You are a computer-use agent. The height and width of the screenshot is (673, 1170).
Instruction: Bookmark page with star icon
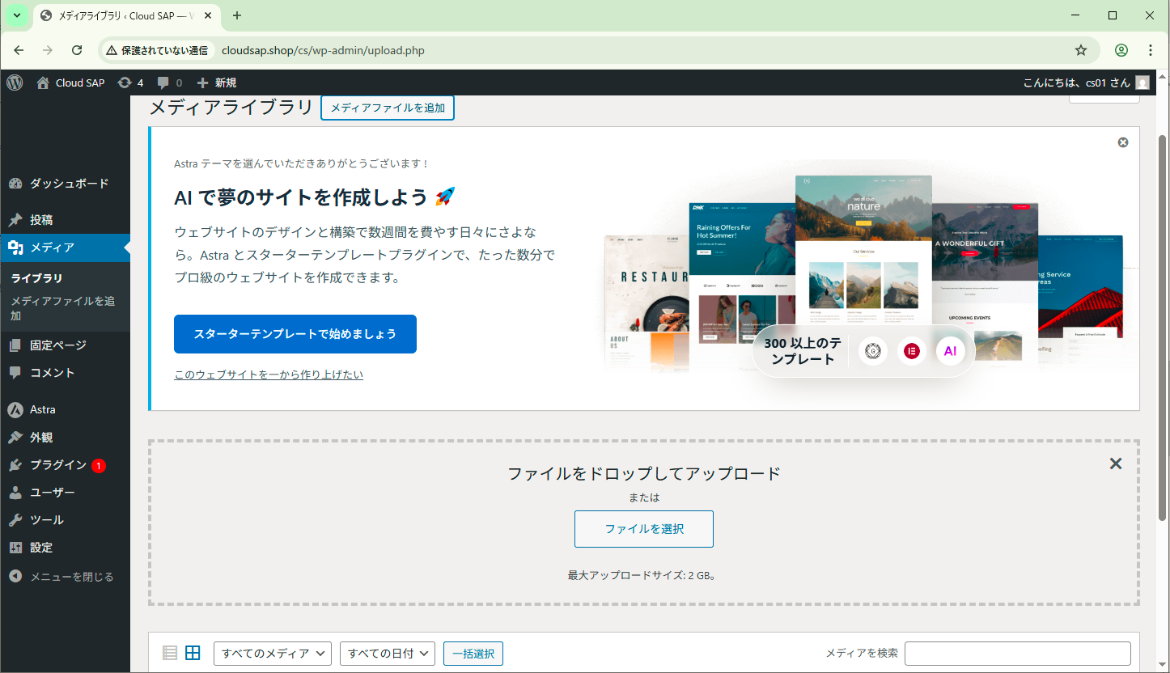1081,50
